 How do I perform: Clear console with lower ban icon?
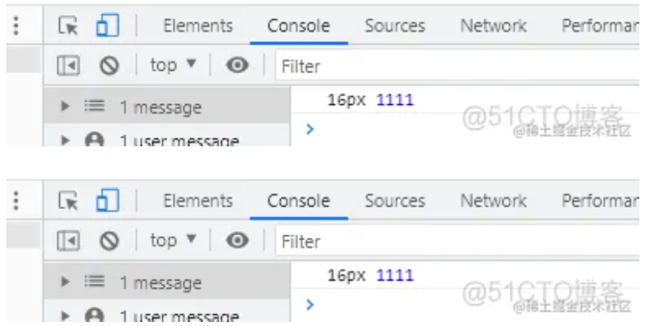(110, 240)
